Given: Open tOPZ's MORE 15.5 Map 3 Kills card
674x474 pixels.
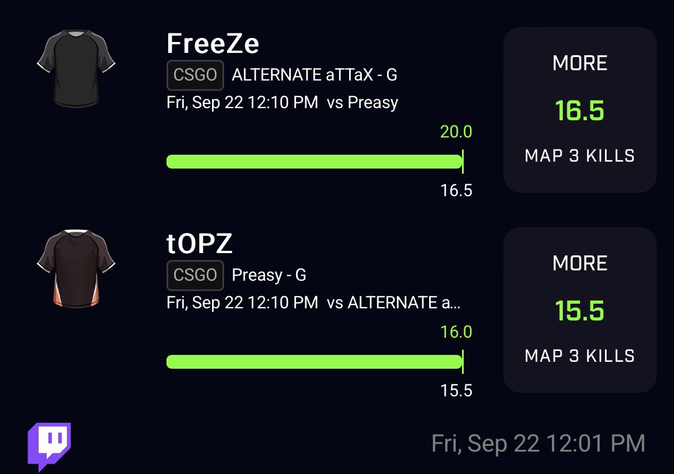Looking at the screenshot, I should 580,310.
